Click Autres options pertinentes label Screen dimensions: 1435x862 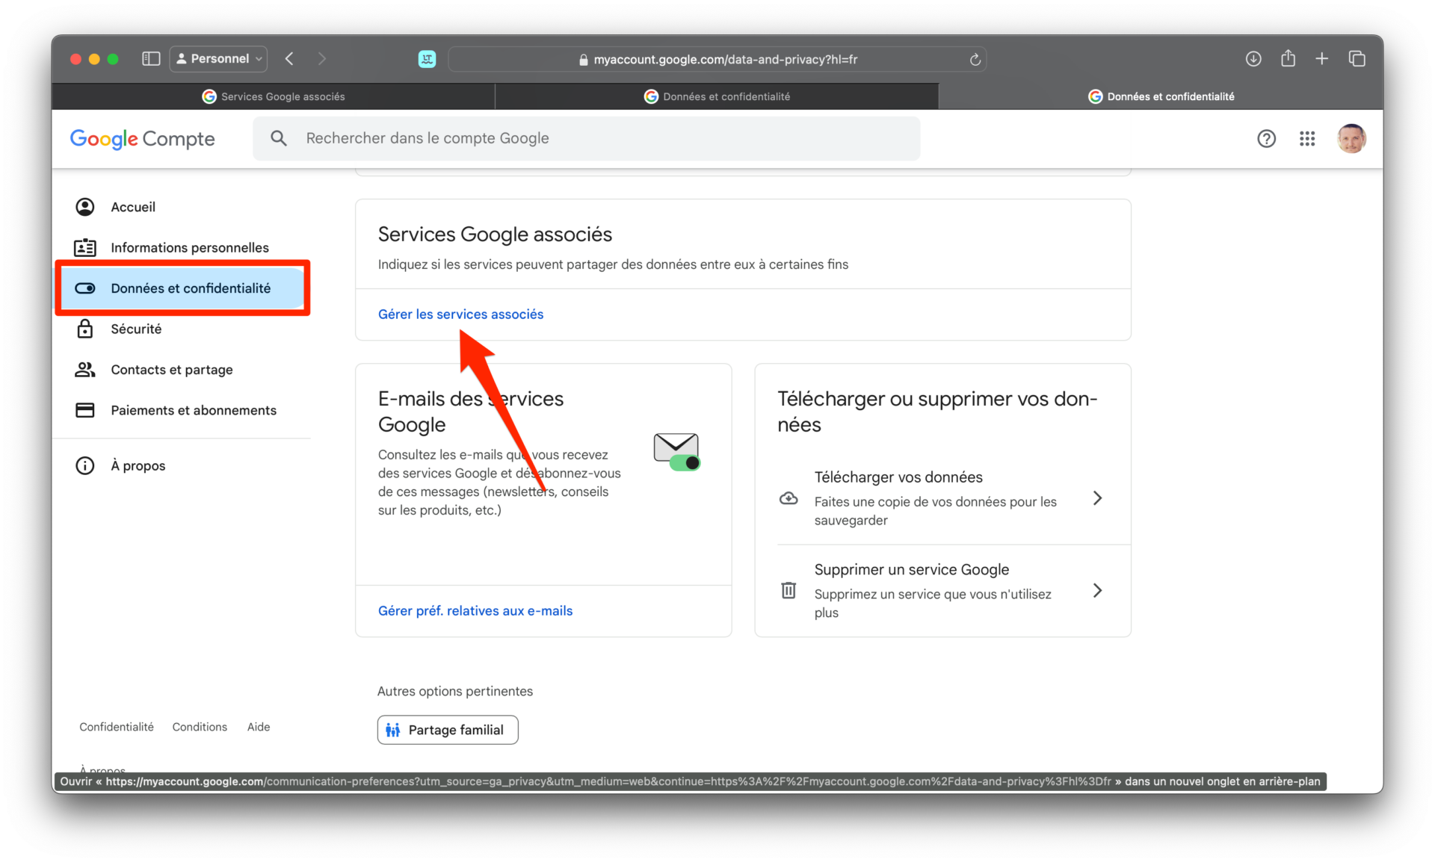click(x=455, y=692)
